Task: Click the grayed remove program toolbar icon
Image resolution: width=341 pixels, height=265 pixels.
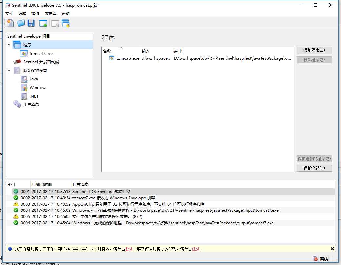Action: (x=55, y=23)
